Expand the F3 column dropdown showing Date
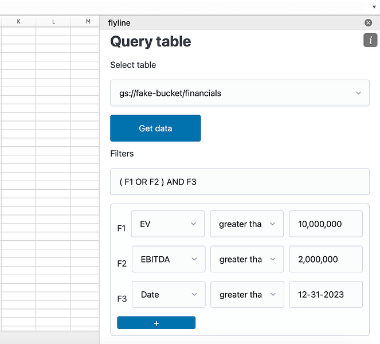Screen dimensions: 380x344 168,295
